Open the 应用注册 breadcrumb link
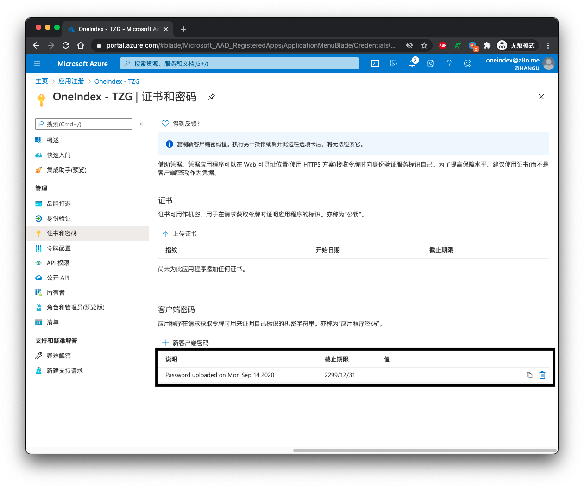Viewport: 584px width, 488px height. click(x=71, y=81)
